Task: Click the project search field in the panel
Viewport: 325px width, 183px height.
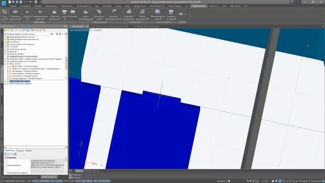Action: pyautogui.click(x=27, y=34)
